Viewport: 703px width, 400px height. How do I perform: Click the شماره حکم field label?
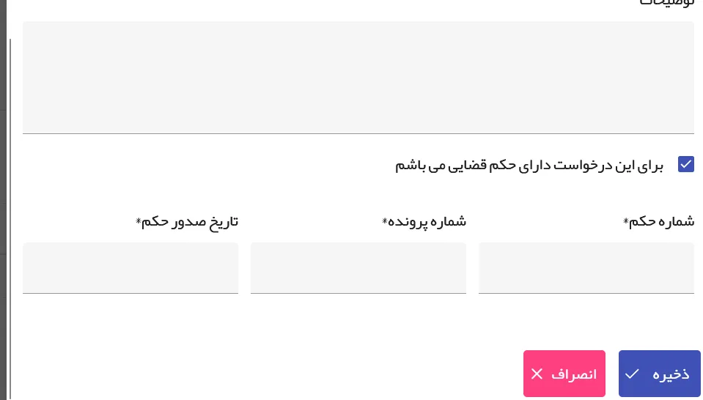tap(661, 221)
